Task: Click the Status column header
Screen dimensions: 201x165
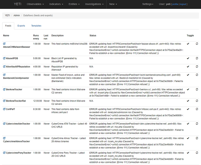Action: coord(93,35)
